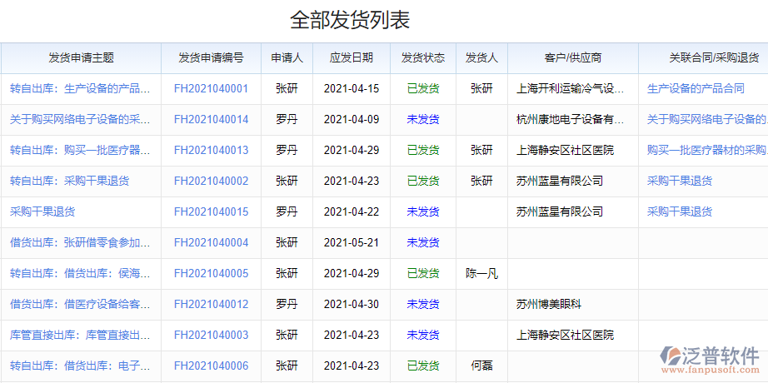
Task: Select page title 全部发货列表
Action: [x=350, y=20]
